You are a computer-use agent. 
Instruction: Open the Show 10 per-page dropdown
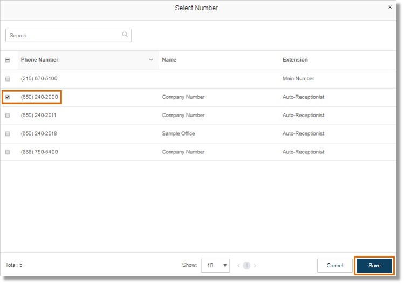click(215, 266)
